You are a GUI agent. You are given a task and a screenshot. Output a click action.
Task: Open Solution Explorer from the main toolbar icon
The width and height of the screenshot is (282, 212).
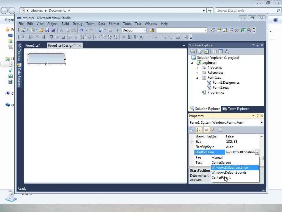pyautogui.click(x=213, y=30)
